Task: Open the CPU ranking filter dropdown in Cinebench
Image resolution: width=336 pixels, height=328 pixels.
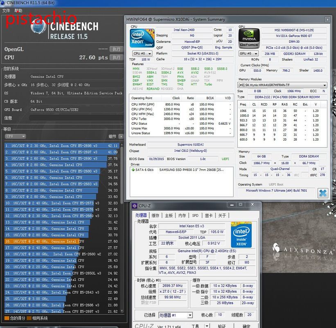Action: click(x=16, y=136)
